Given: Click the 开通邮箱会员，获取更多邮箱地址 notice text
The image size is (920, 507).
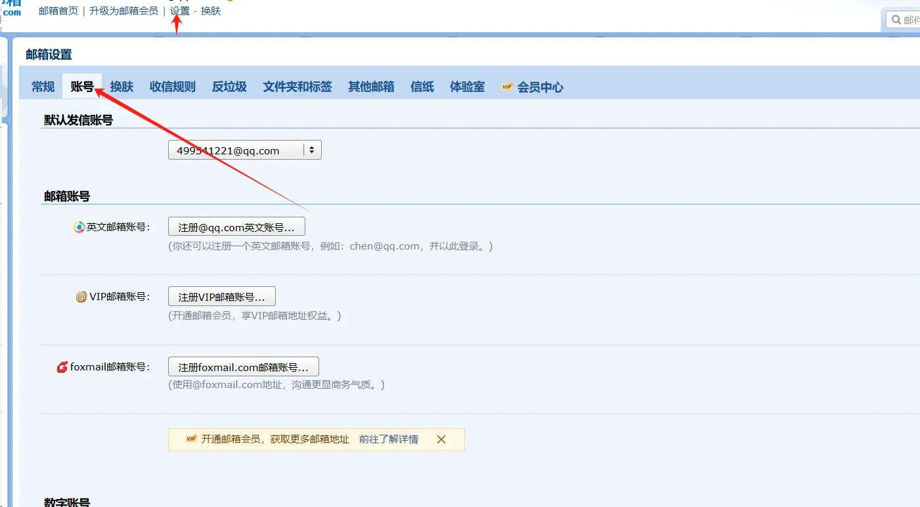Looking at the screenshot, I should click(276, 439).
